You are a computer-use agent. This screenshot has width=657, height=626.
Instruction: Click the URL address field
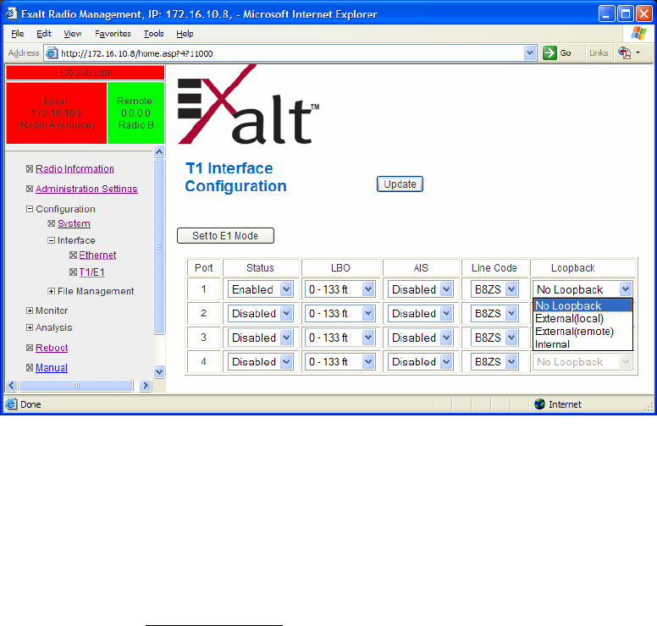(291, 53)
